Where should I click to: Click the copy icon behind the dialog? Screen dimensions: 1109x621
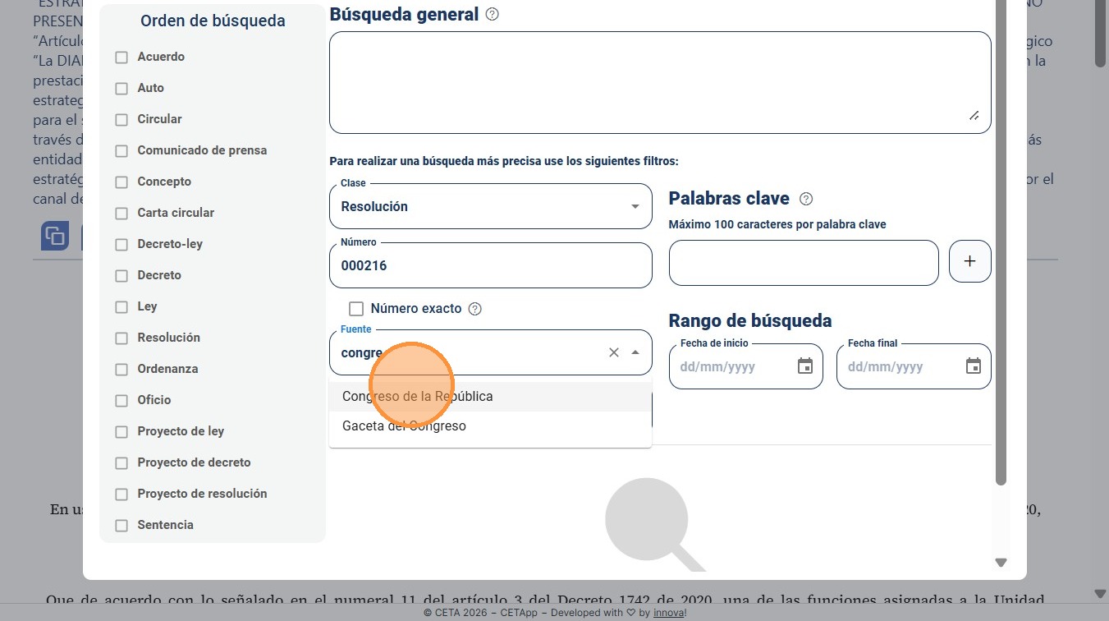coord(55,236)
